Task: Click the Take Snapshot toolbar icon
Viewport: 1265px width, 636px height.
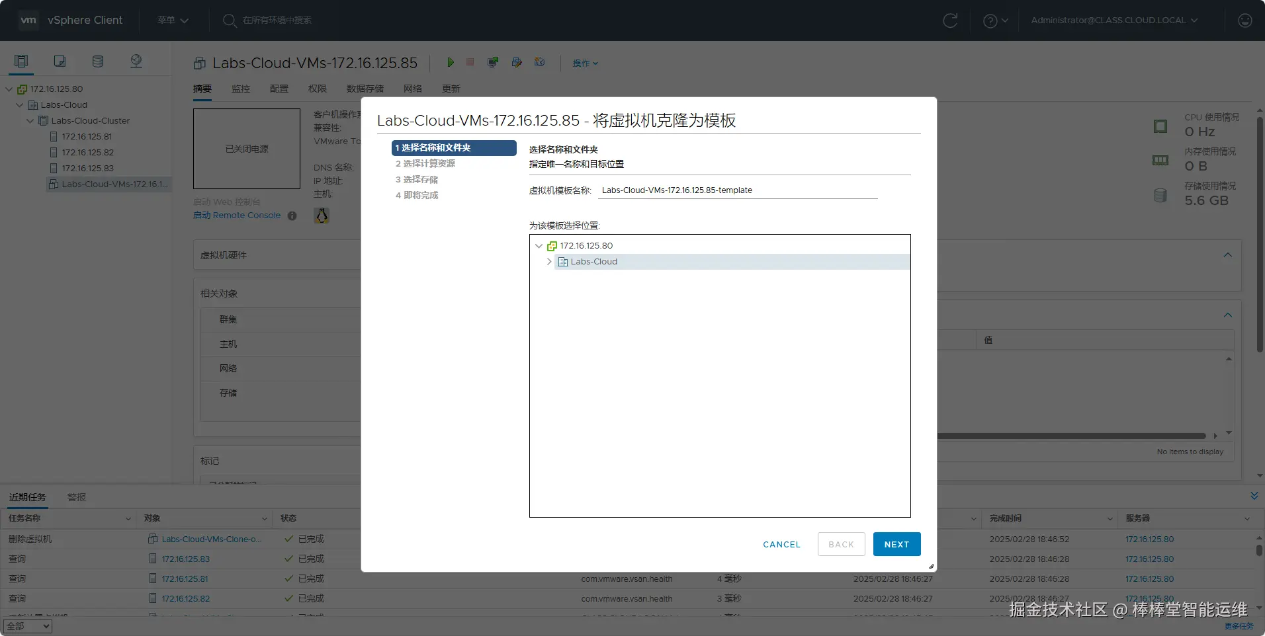Action: pos(540,62)
